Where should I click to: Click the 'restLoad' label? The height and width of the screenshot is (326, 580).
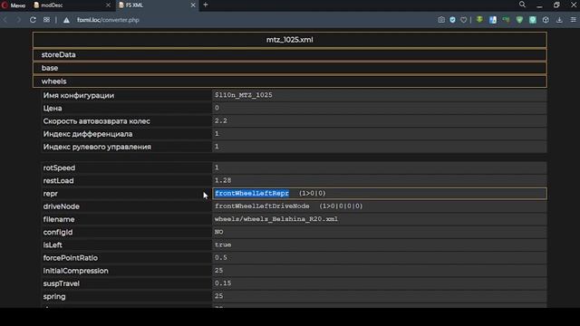(x=58, y=181)
